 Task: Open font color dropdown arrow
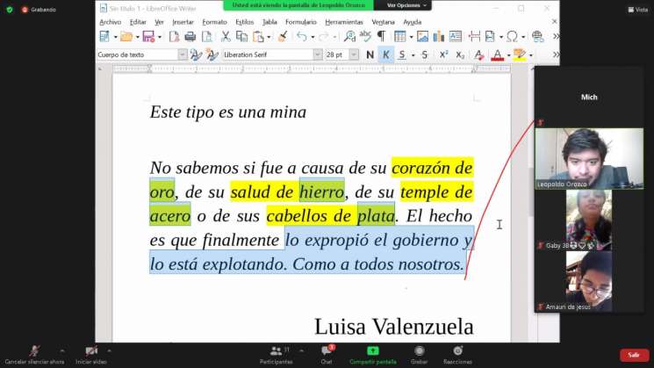[x=508, y=55]
